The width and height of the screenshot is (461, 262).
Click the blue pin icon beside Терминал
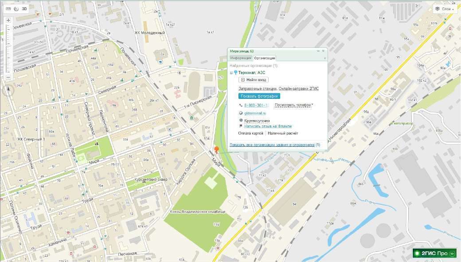[x=235, y=73]
